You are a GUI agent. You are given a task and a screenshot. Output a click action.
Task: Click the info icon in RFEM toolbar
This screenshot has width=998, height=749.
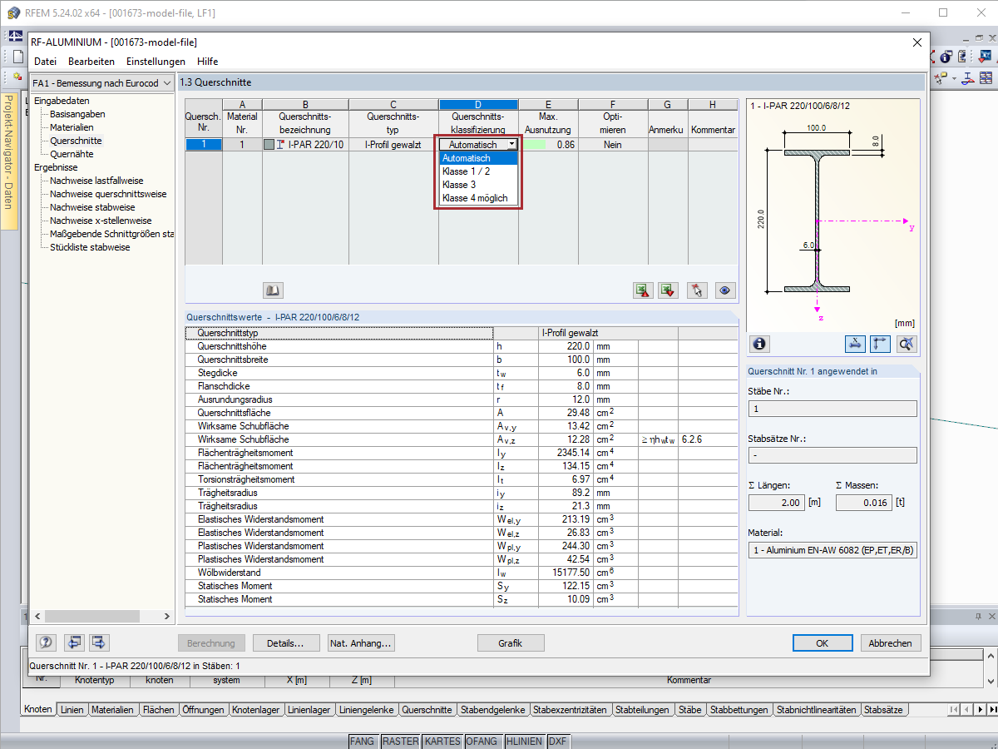[946, 57]
